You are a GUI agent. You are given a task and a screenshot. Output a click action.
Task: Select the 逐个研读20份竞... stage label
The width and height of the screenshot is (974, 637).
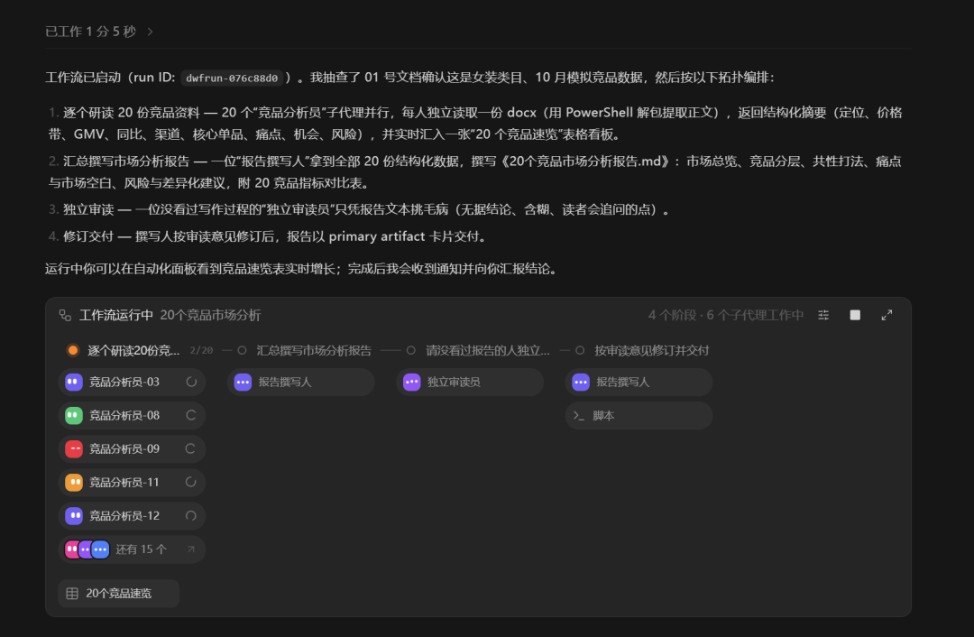(x=133, y=350)
